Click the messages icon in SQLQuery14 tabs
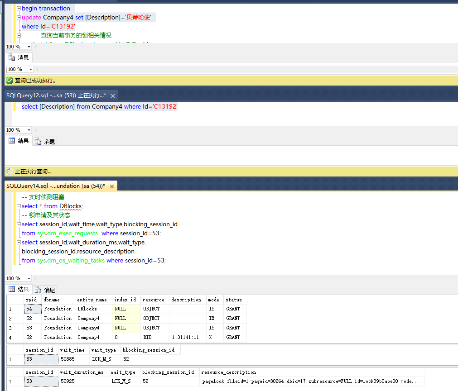Viewport: 458px width, 391px height. 38,290
